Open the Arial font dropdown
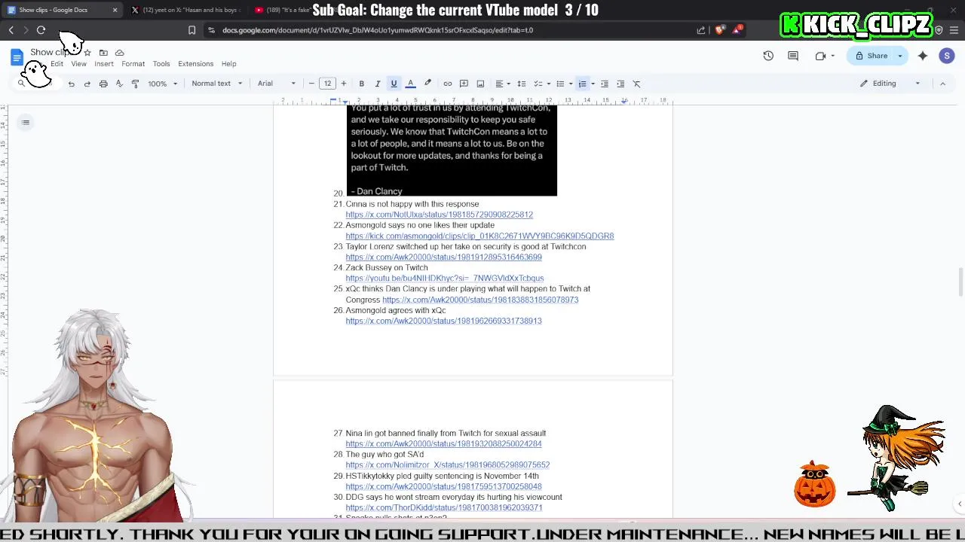 277,84
